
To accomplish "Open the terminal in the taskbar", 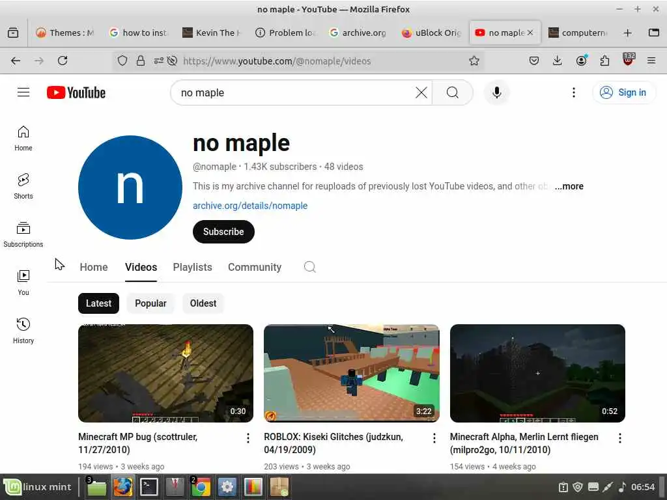I will tap(149, 487).
